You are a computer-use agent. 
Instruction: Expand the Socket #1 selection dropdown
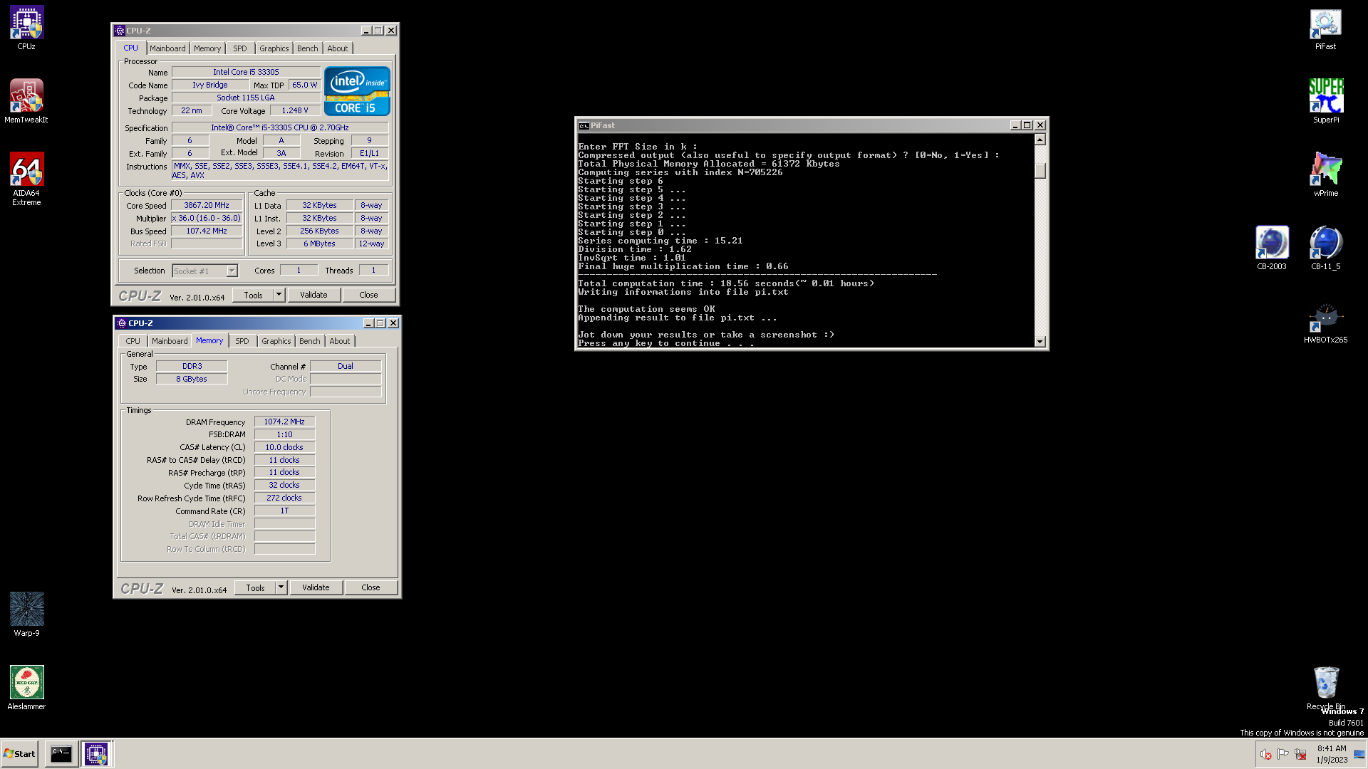coord(232,271)
